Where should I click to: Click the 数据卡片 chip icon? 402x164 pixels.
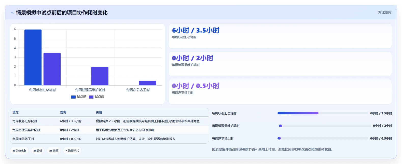[x=66, y=151]
